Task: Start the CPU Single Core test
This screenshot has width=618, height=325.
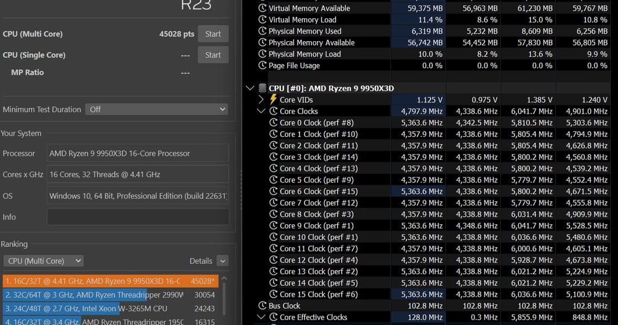Action: pyautogui.click(x=213, y=55)
